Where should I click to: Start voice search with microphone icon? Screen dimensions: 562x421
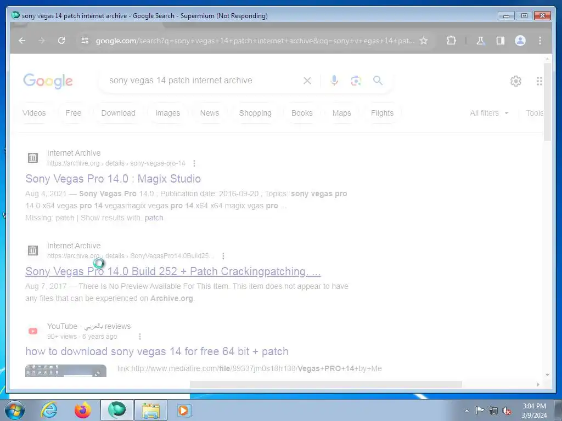[334, 81]
